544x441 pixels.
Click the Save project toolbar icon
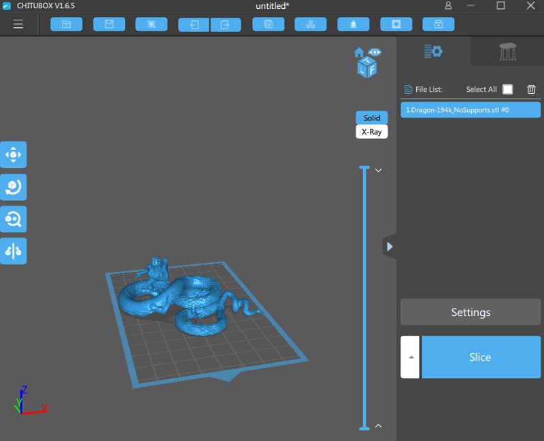[109, 24]
